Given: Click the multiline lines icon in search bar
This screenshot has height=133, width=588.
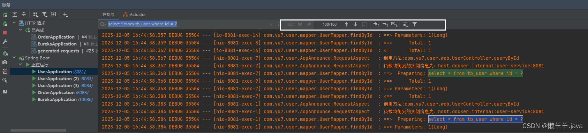Looking at the screenshot, I should (406, 25).
